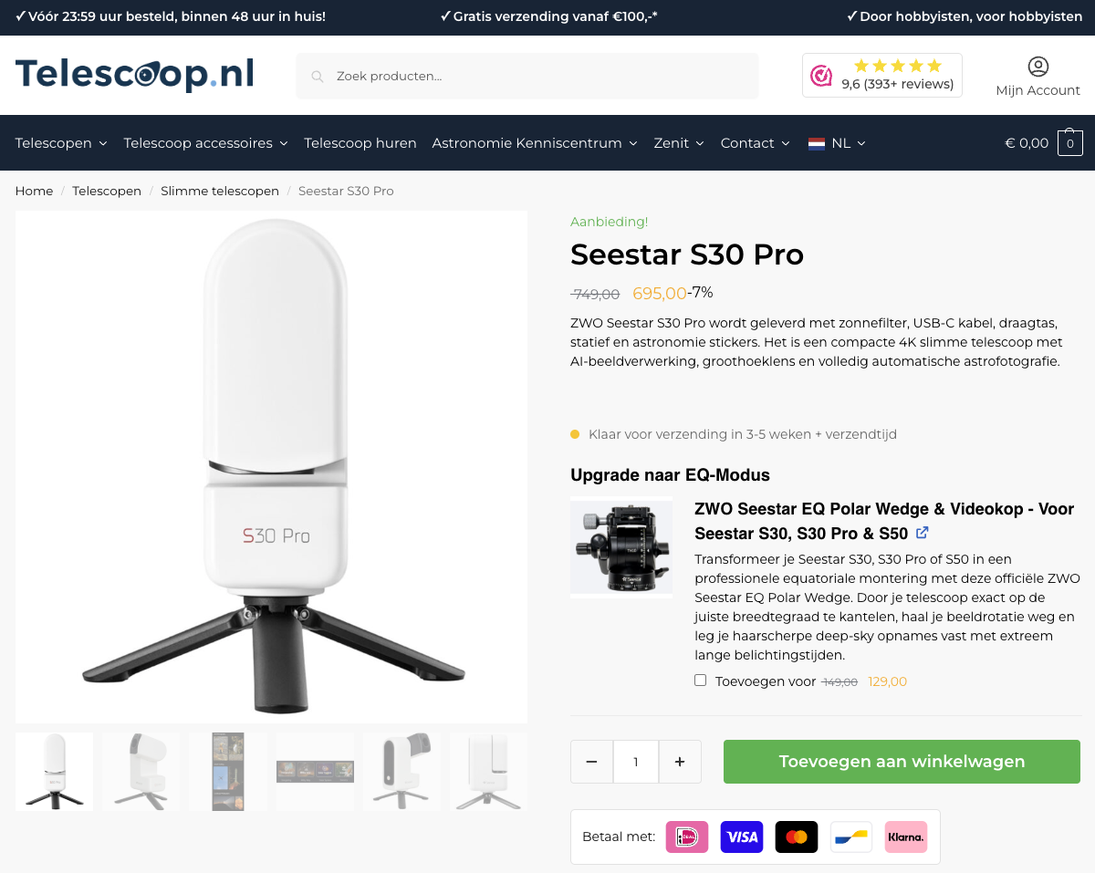The image size is (1095, 873).
Task: Open the shopping cart counter icon
Action: tap(1070, 143)
